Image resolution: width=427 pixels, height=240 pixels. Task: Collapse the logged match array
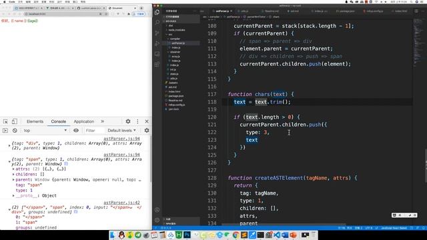pos(9,210)
